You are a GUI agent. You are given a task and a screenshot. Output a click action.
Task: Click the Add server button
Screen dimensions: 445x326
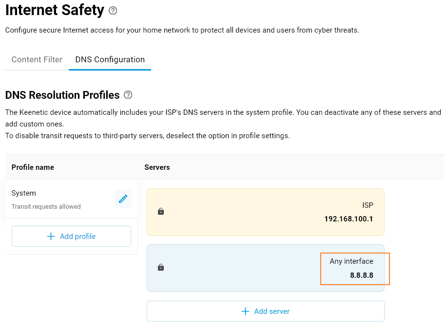coord(266,311)
